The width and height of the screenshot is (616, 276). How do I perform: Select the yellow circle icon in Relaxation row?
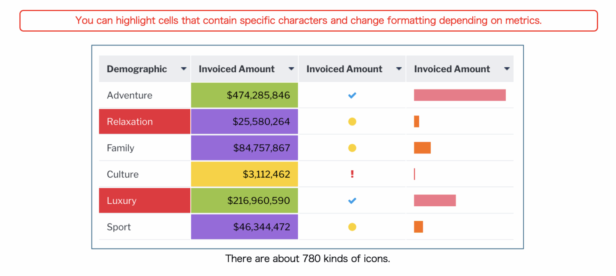pyautogui.click(x=352, y=121)
